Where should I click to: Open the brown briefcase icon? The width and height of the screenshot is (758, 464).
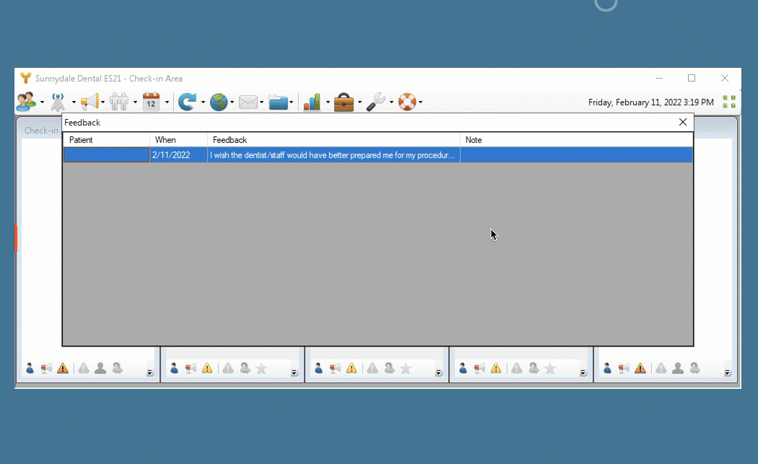point(344,102)
